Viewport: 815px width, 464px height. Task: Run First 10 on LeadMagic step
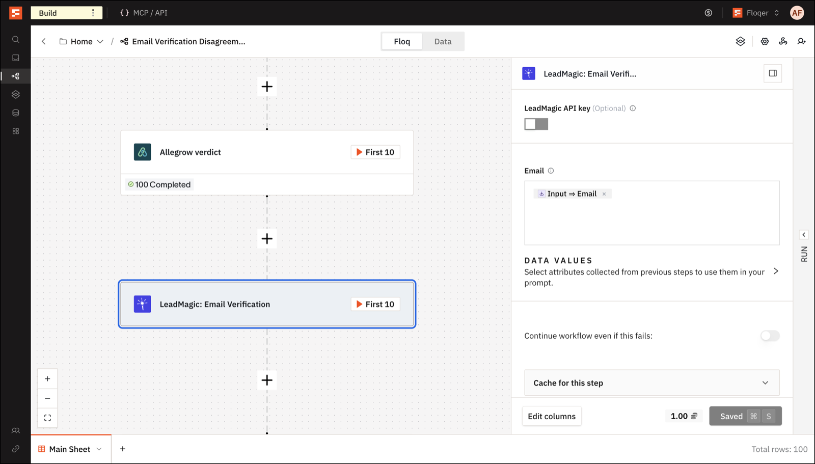(x=375, y=304)
